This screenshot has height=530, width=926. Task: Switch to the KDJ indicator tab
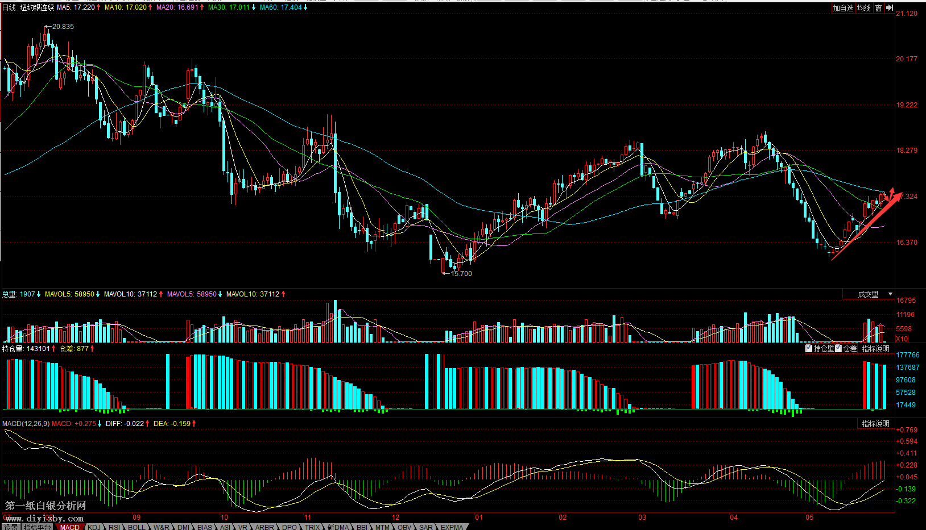tap(94, 527)
